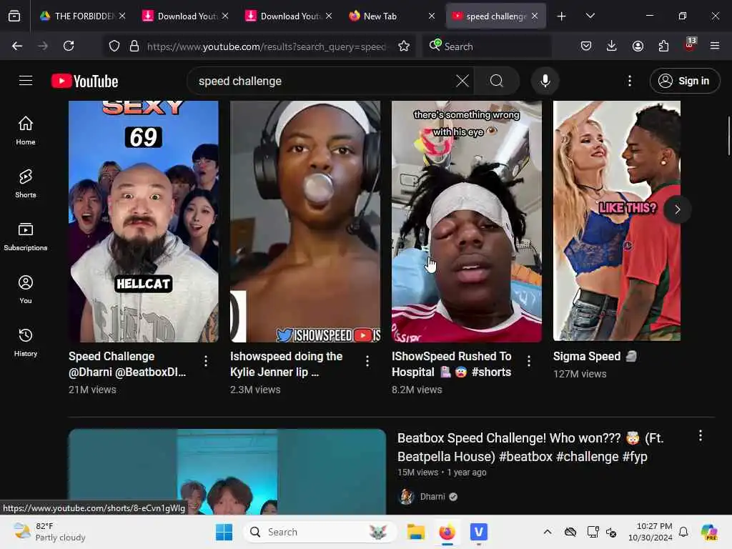Close the speed challenge tab
Viewport: 732px width, 549px height.
[x=535, y=16]
